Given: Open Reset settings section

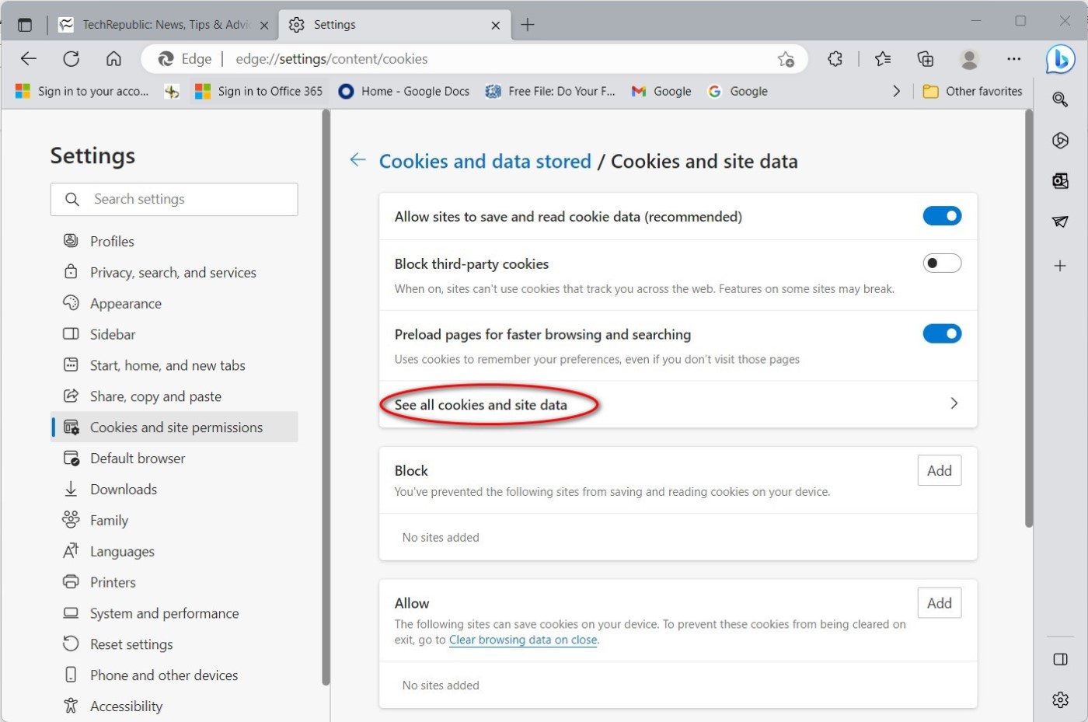Looking at the screenshot, I should tap(174, 644).
